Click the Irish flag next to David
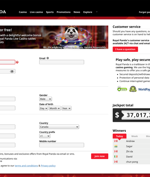 (x=116, y=156)
